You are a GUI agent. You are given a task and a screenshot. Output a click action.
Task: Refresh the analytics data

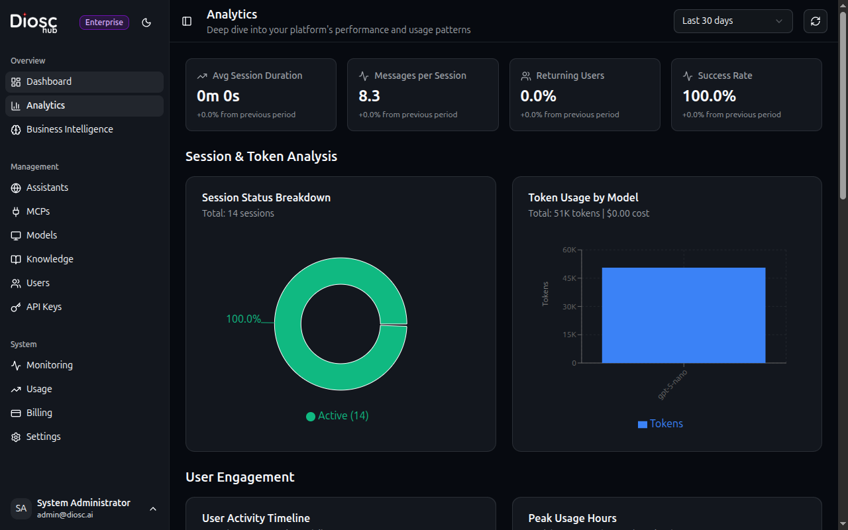click(815, 21)
